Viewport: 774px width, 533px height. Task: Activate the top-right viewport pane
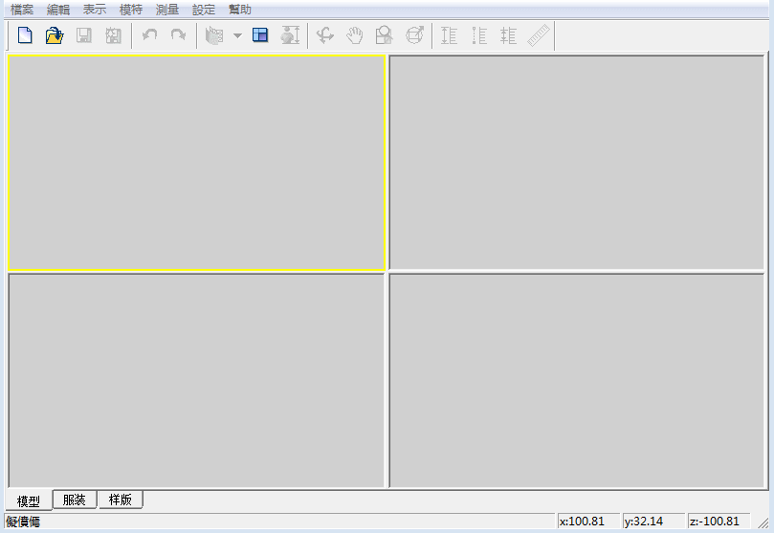click(x=577, y=163)
